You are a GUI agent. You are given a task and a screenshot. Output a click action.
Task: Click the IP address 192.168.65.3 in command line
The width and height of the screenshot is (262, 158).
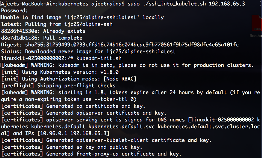click(x=227, y=4)
